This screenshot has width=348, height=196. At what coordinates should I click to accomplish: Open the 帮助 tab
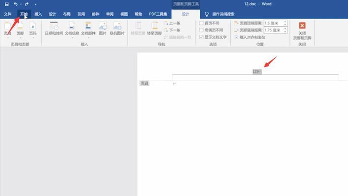(138, 14)
